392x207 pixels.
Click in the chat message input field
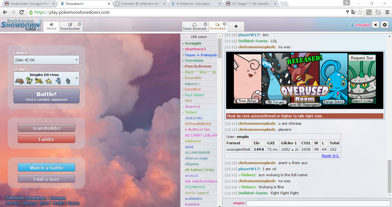coord(318,203)
